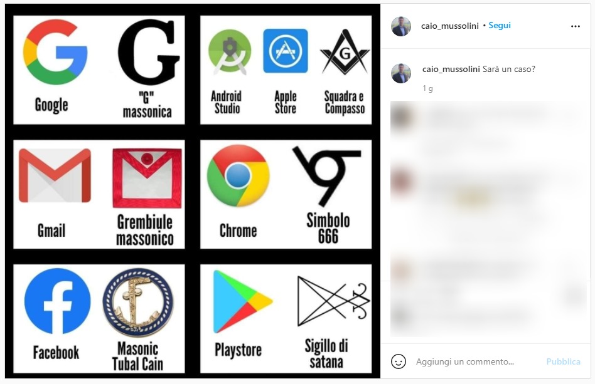Click the three-dots more options icon

coord(576,26)
